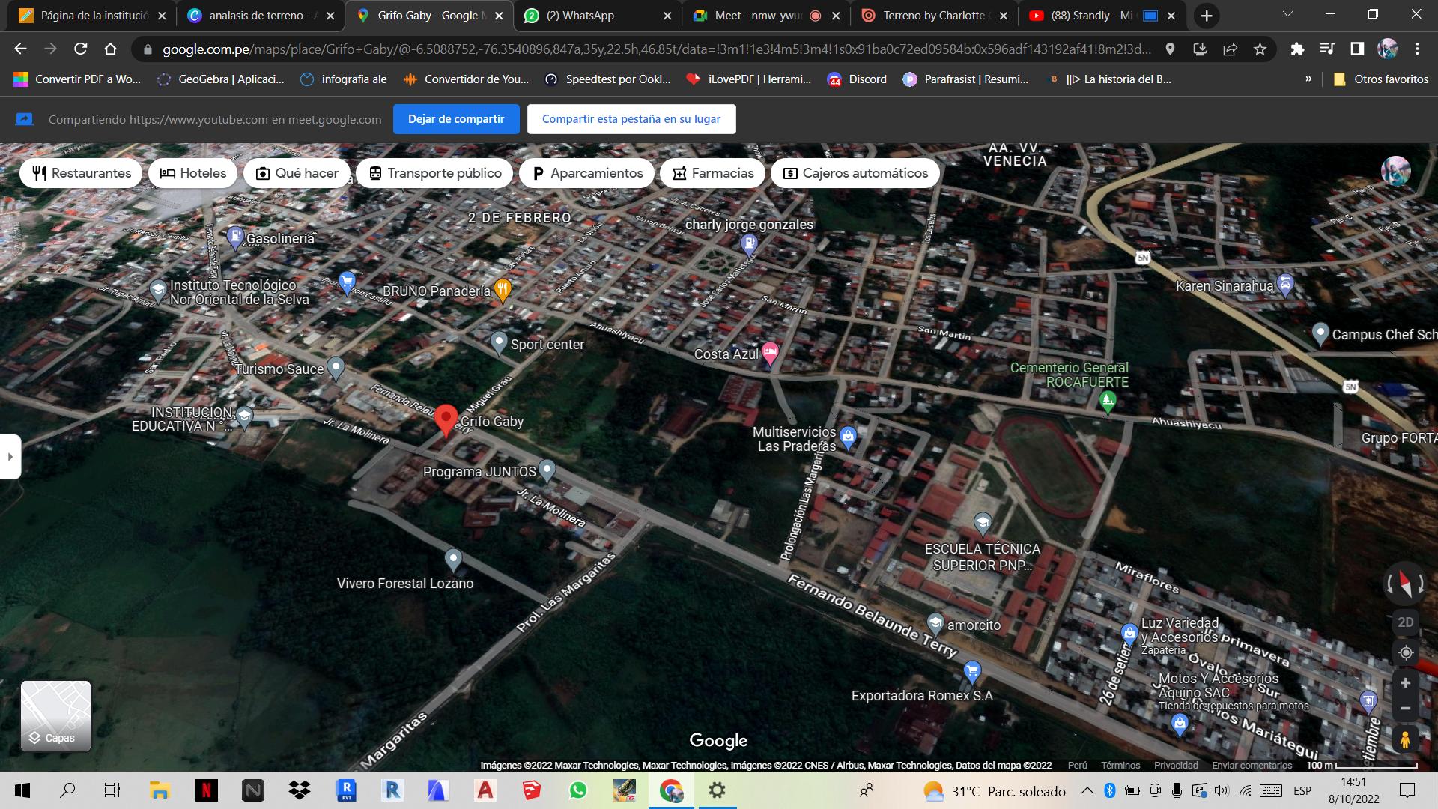Open the Capas layers thumbnail
This screenshot has height=809, width=1438.
coord(55,715)
